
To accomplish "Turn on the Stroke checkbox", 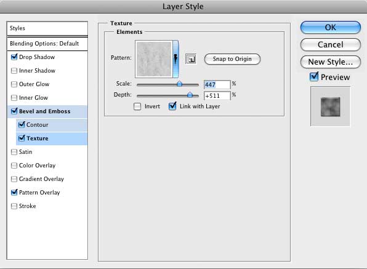I will pos(14,206).
